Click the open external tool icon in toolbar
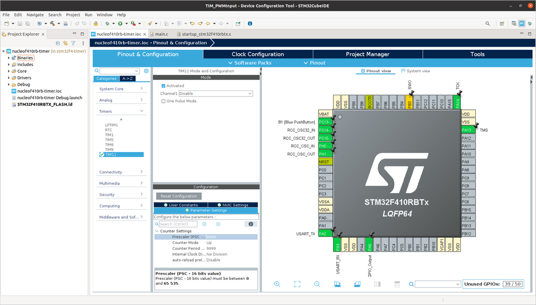The image size is (536, 305). [x=238, y=24]
